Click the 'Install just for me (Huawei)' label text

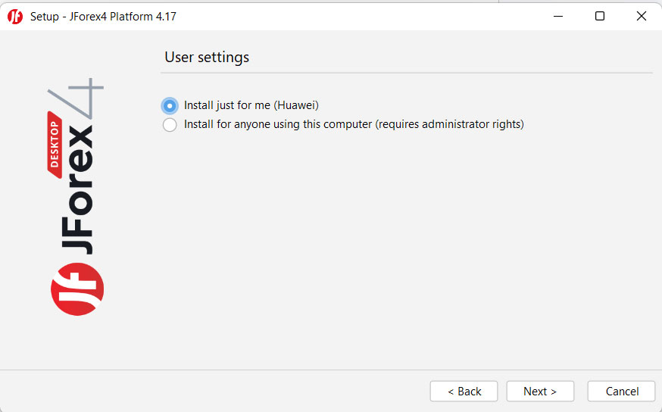(251, 106)
